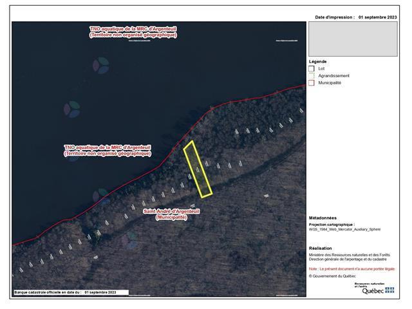Viewport: 412px width, 309px height.
Task: Click "Direction générale de l'arpentage et du cadastre"
Action: click(x=348, y=259)
